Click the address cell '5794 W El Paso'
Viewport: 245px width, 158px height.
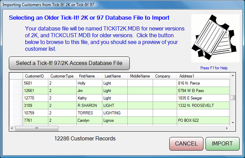coord(203,91)
